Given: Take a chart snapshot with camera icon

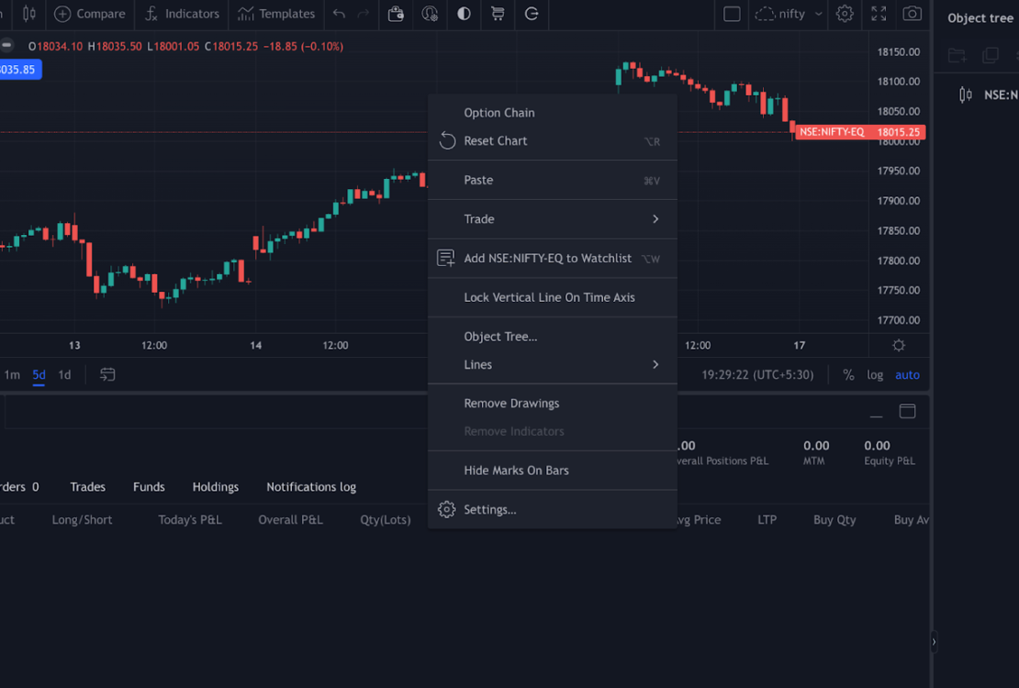Looking at the screenshot, I should 912,14.
